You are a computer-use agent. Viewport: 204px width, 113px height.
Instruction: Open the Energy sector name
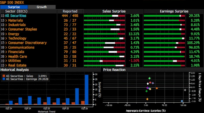click(14, 34)
